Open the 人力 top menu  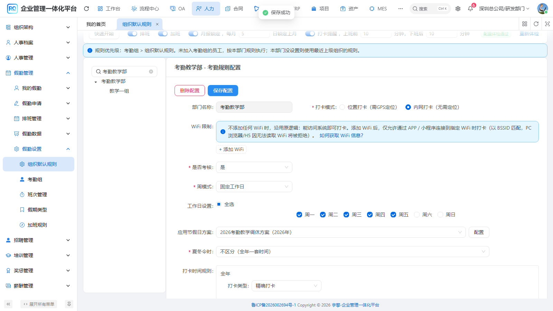pos(206,9)
